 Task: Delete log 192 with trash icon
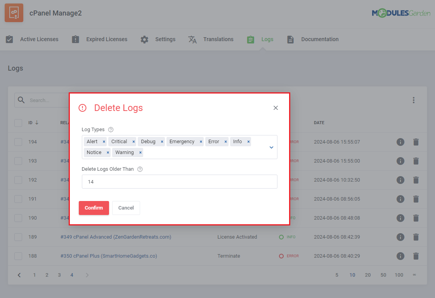416,180
